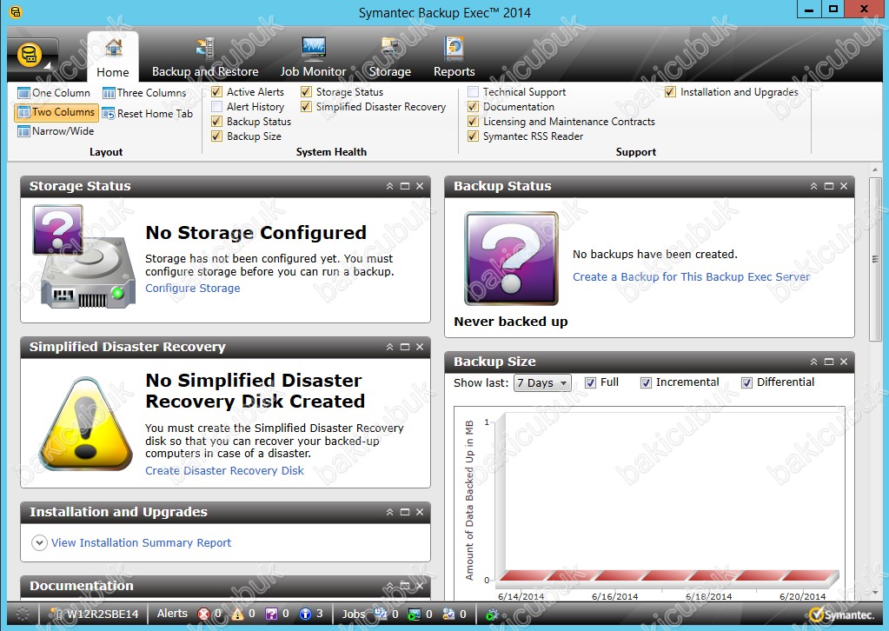The height and width of the screenshot is (631, 889).
Task: Enable Technical Support checkbox
Action: 473,92
